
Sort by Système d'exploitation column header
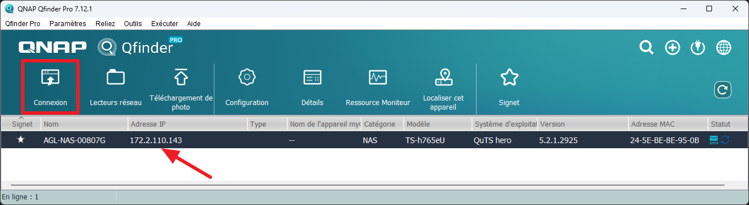(504, 124)
